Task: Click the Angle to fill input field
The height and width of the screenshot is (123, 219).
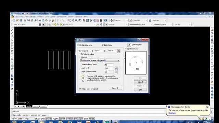Action: pyautogui.click(x=109, y=68)
